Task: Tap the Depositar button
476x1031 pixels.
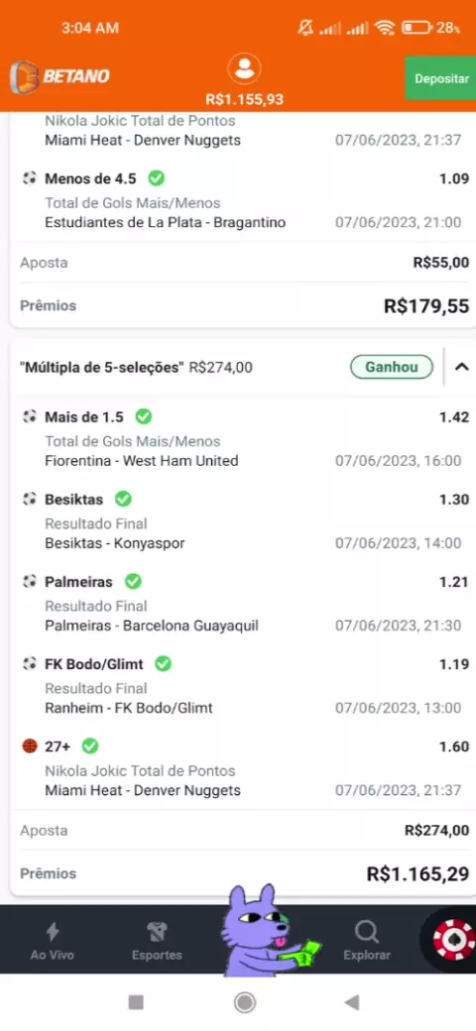Action: tap(442, 78)
